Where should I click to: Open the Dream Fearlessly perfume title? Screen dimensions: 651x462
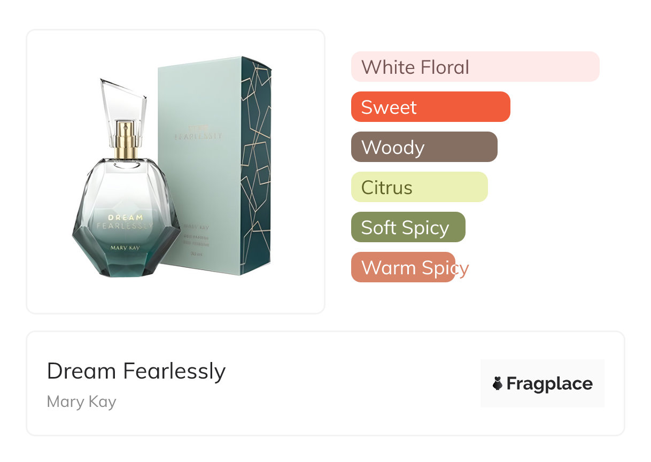136,371
